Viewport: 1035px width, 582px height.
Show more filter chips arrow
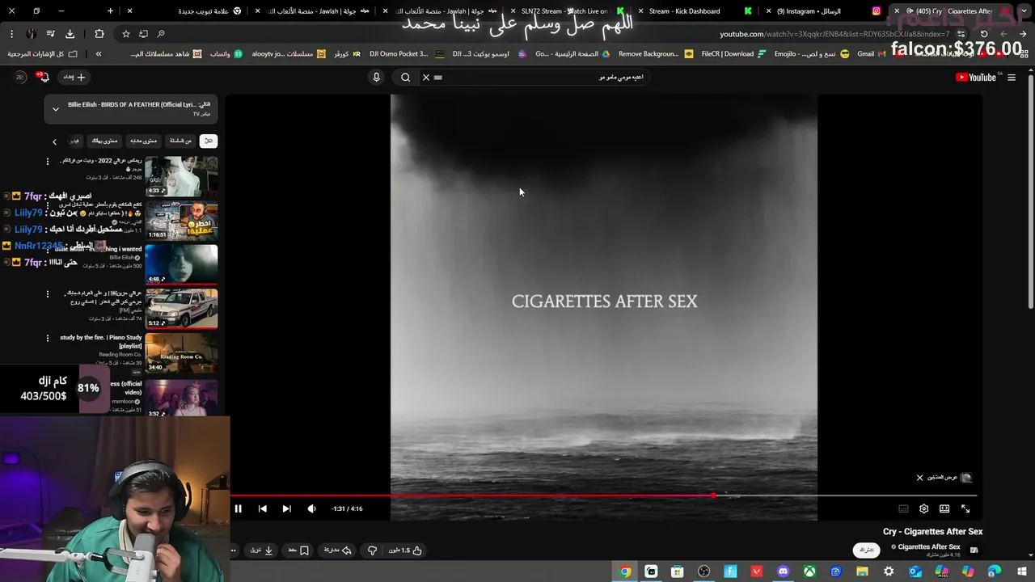[x=54, y=141]
